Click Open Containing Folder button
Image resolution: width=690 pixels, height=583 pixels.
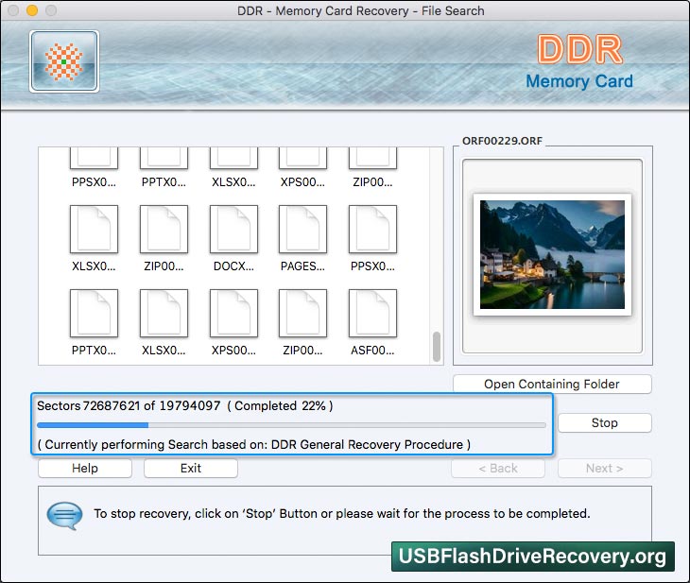(x=552, y=385)
